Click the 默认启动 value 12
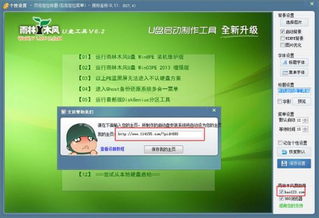 pos(299,120)
